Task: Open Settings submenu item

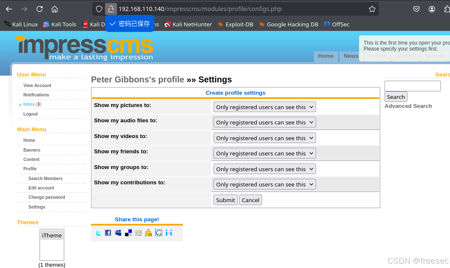Action: coord(37,207)
